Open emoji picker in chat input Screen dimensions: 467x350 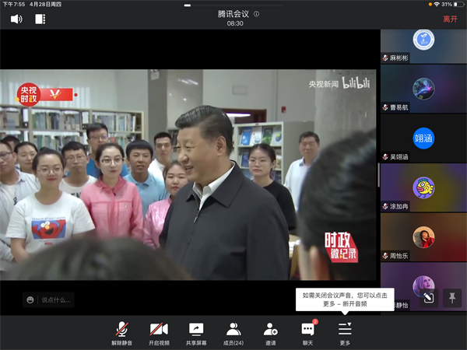click(30, 299)
